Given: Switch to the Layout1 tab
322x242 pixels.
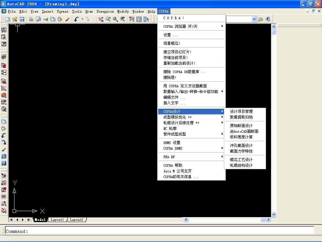Looking at the screenshot, I should click(x=57, y=220).
